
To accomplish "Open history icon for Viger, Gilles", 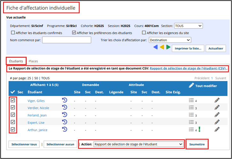I will click(x=65, y=100).
